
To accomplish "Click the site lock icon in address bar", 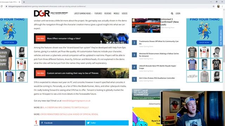I will 6,6.
